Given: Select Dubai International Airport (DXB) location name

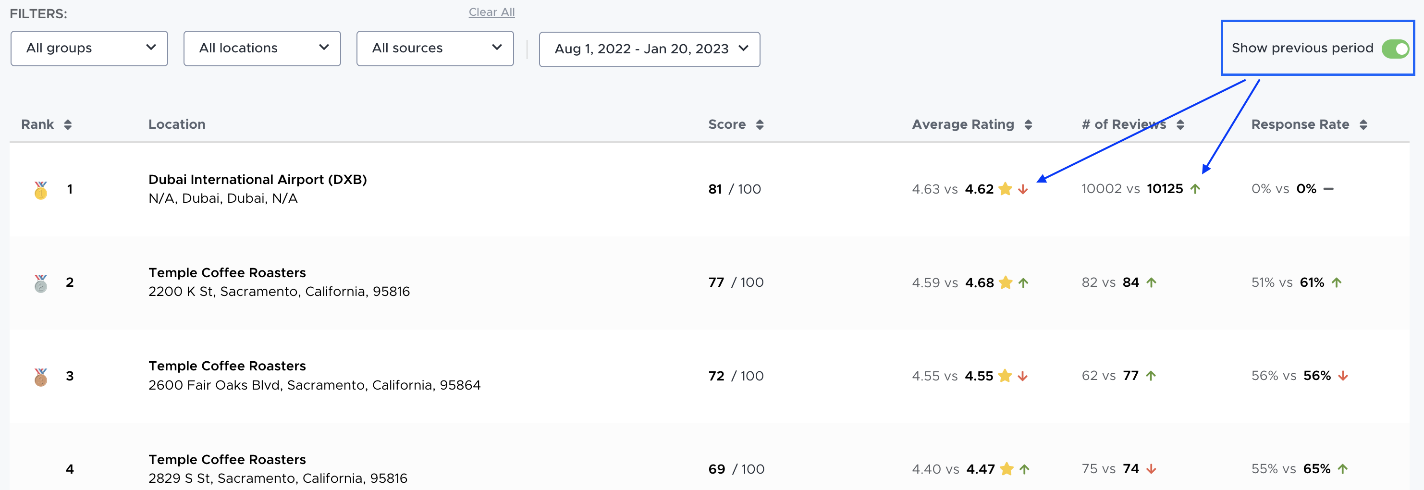Looking at the screenshot, I should 258,180.
